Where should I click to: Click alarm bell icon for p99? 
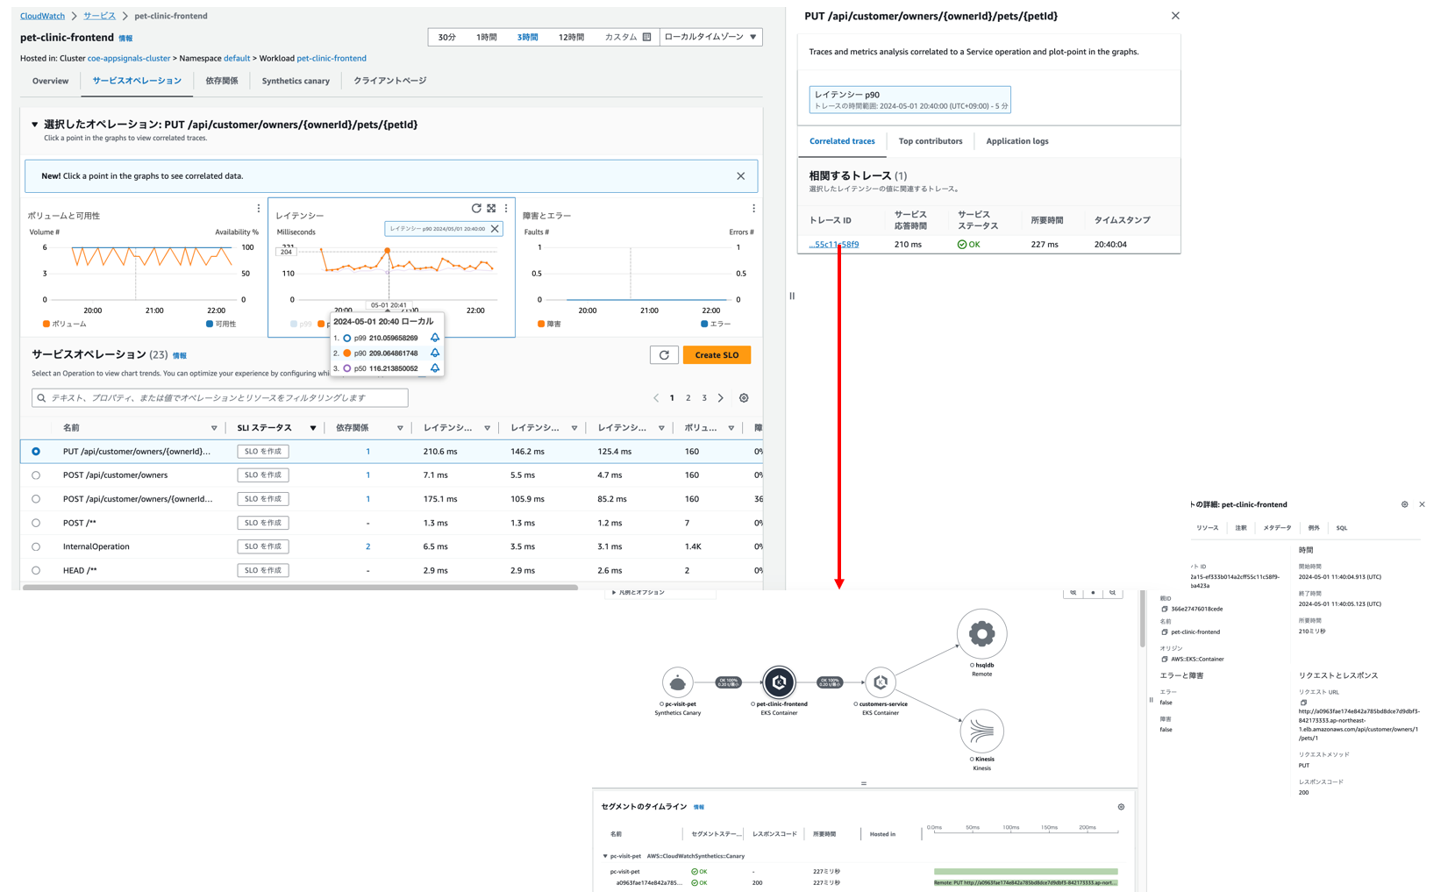[x=435, y=338]
